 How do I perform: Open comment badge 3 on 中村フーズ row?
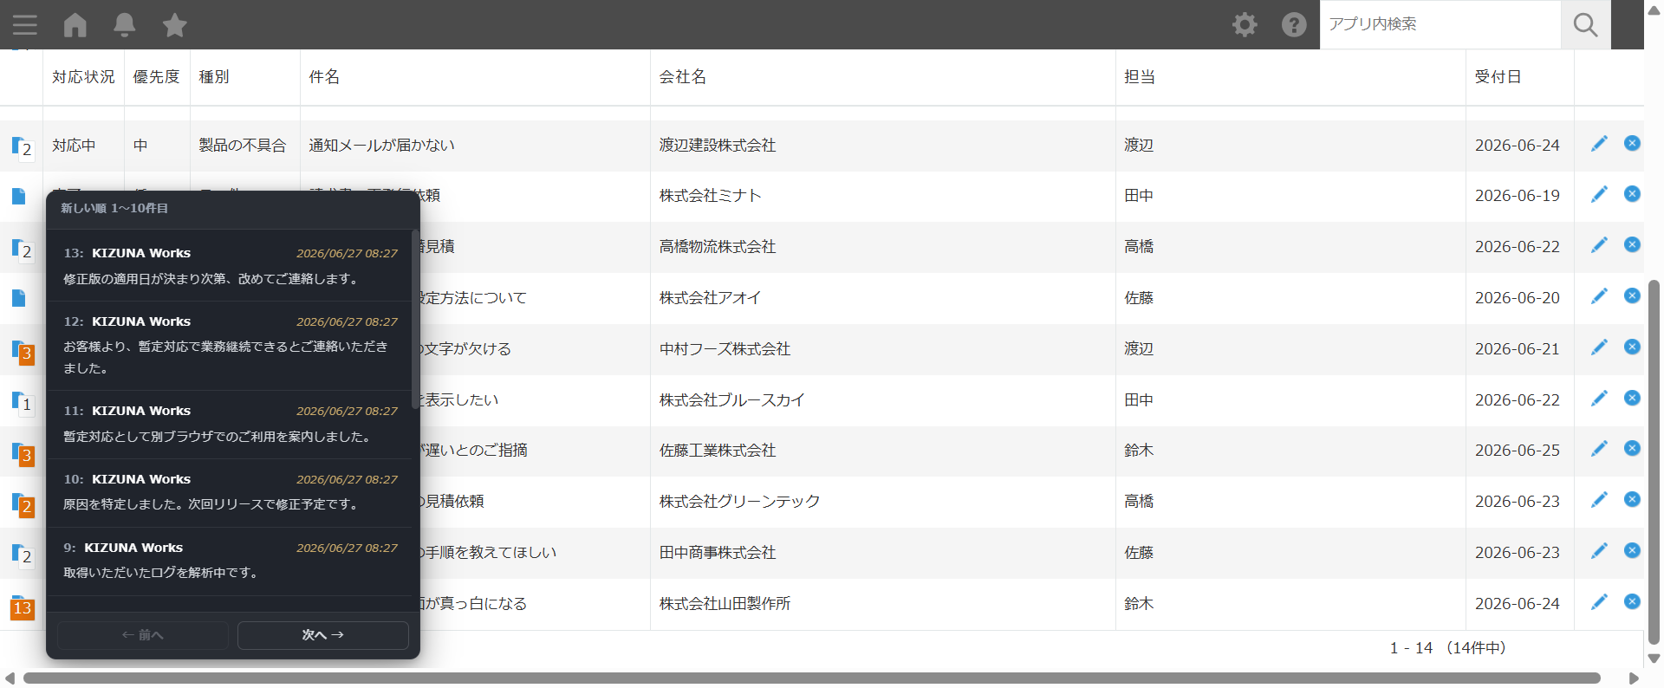pyautogui.click(x=27, y=354)
